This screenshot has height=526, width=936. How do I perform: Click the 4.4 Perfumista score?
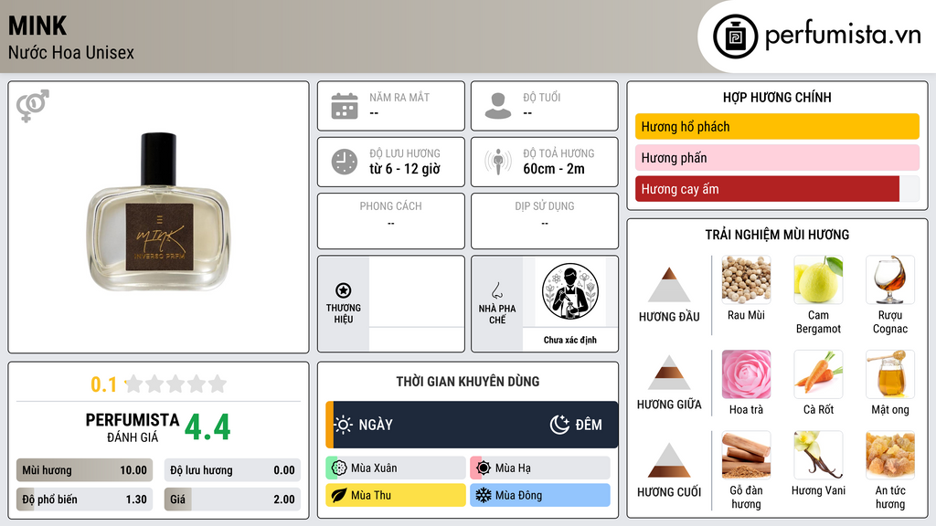tap(207, 427)
